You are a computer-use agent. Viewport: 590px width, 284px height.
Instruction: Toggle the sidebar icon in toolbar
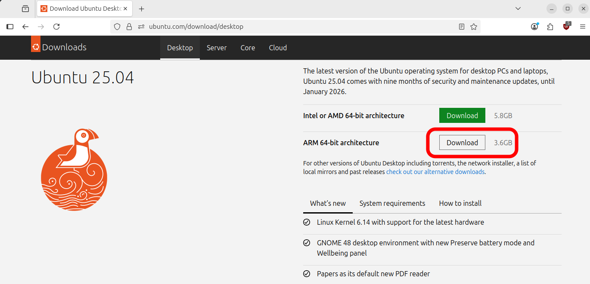click(10, 27)
